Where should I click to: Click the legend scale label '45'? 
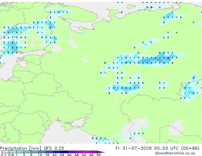(x=91, y=155)
